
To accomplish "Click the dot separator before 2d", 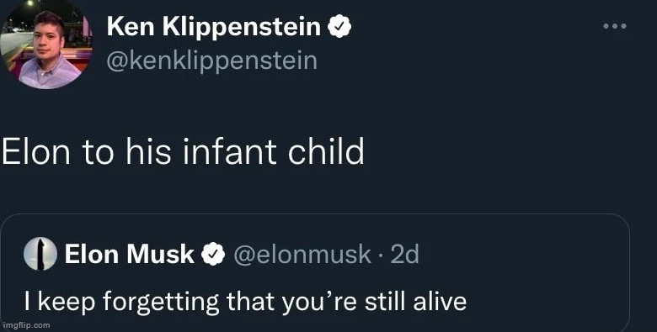I will (381, 256).
